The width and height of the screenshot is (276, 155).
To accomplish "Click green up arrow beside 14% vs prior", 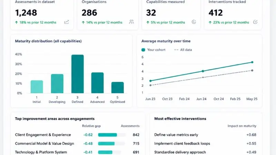I will (x=83, y=22).
